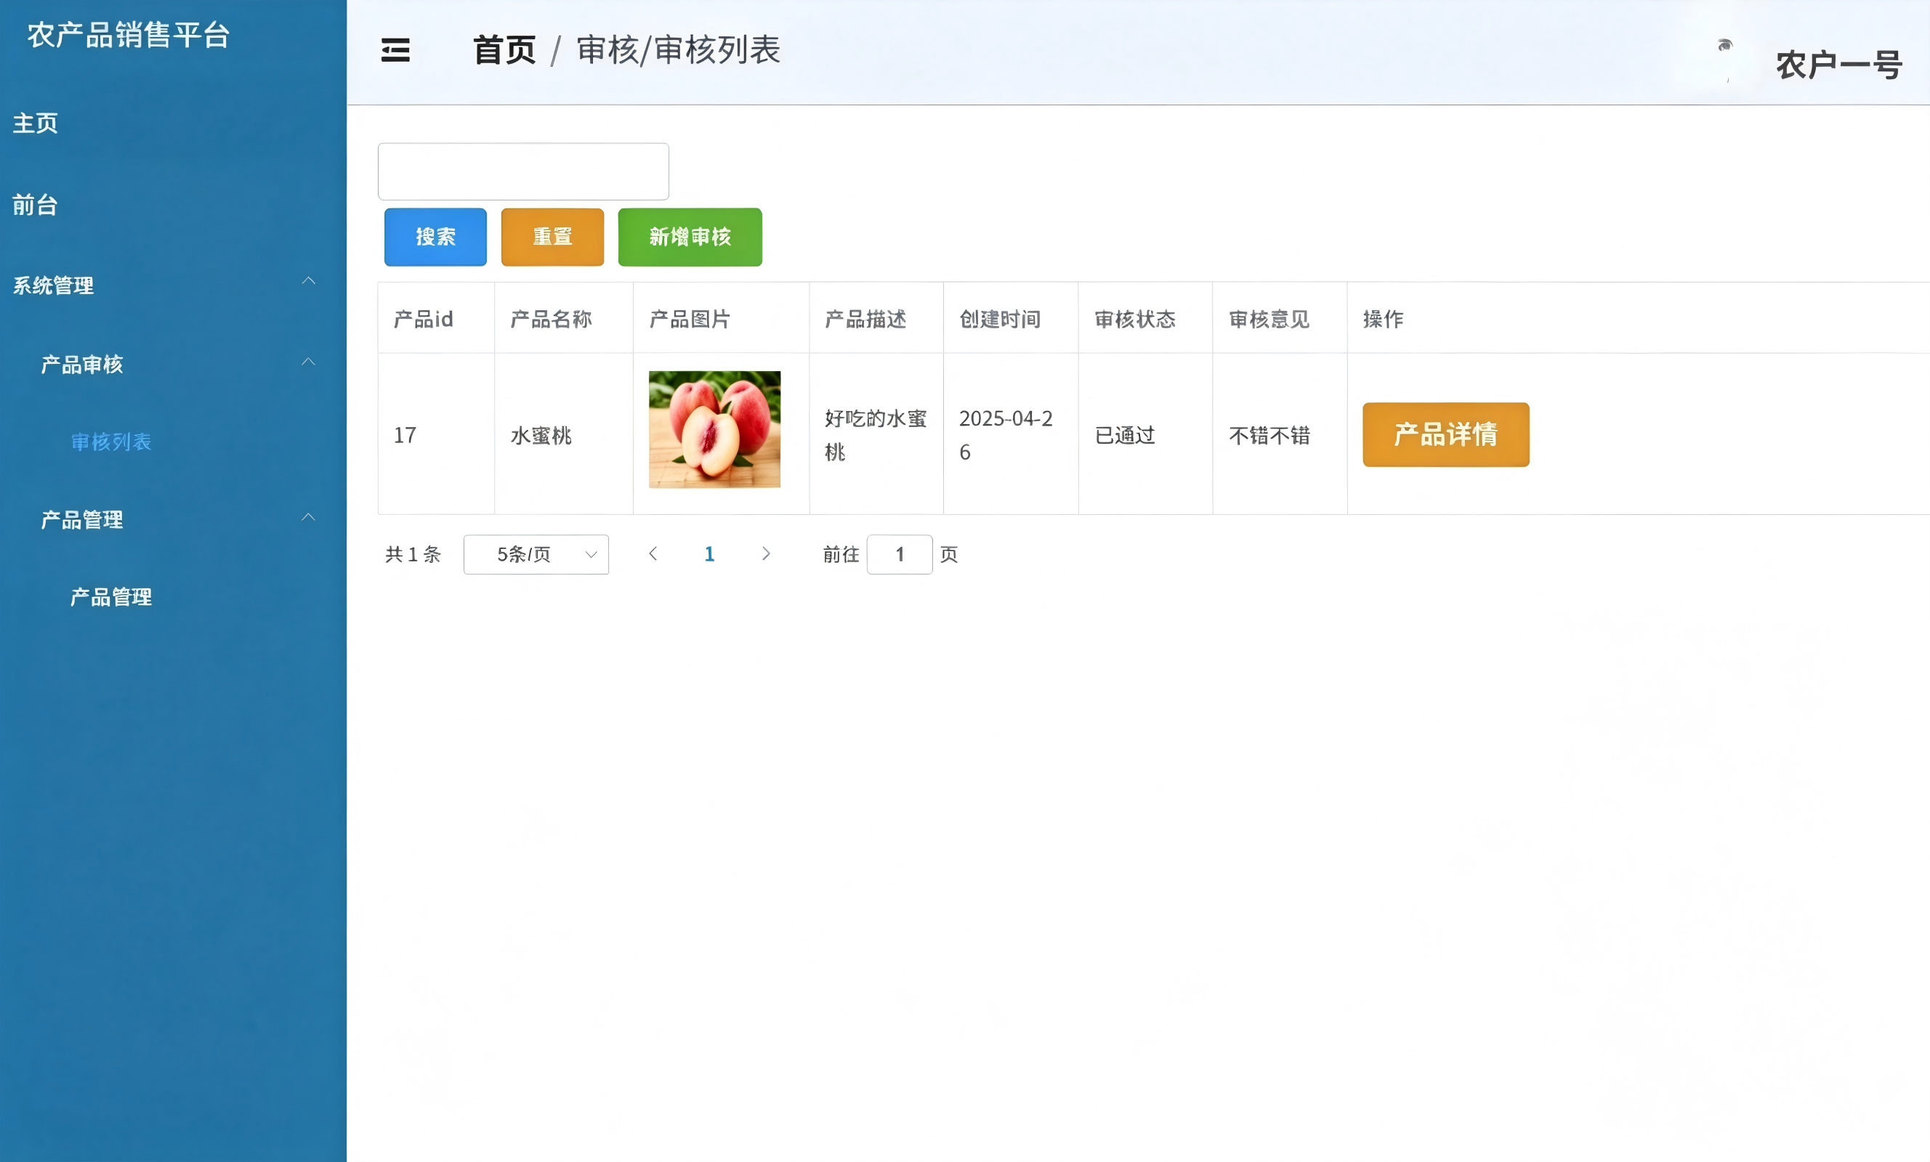Open the 水蜜桃 peach product image
The height and width of the screenshot is (1162, 1930).
(714, 429)
